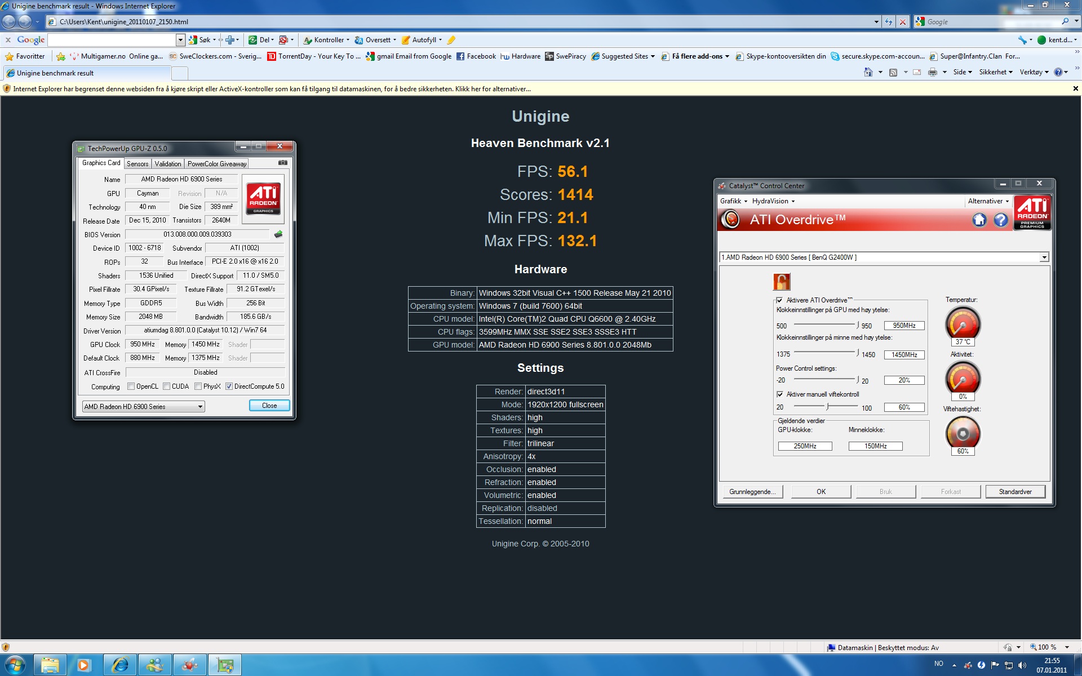Viewport: 1082px width, 676px height.
Task: Toggle CUDA checkbox in GPU-Z
Action: pyautogui.click(x=166, y=386)
